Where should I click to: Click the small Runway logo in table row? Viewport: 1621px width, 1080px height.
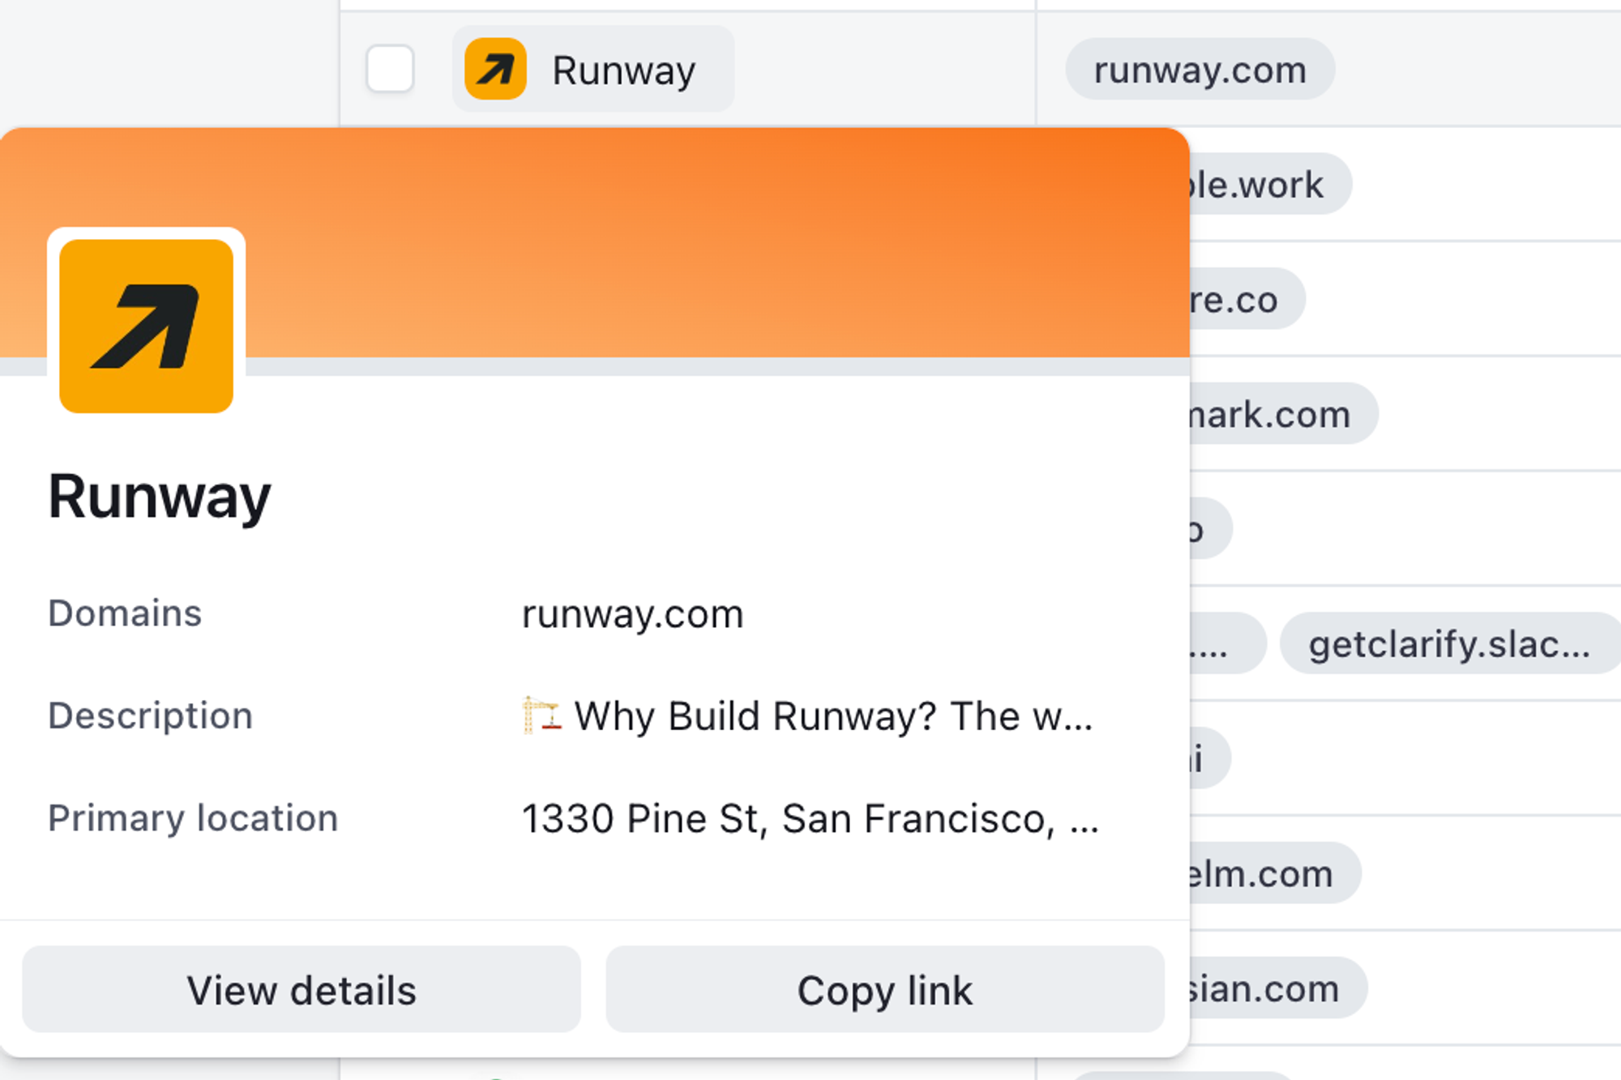click(495, 69)
